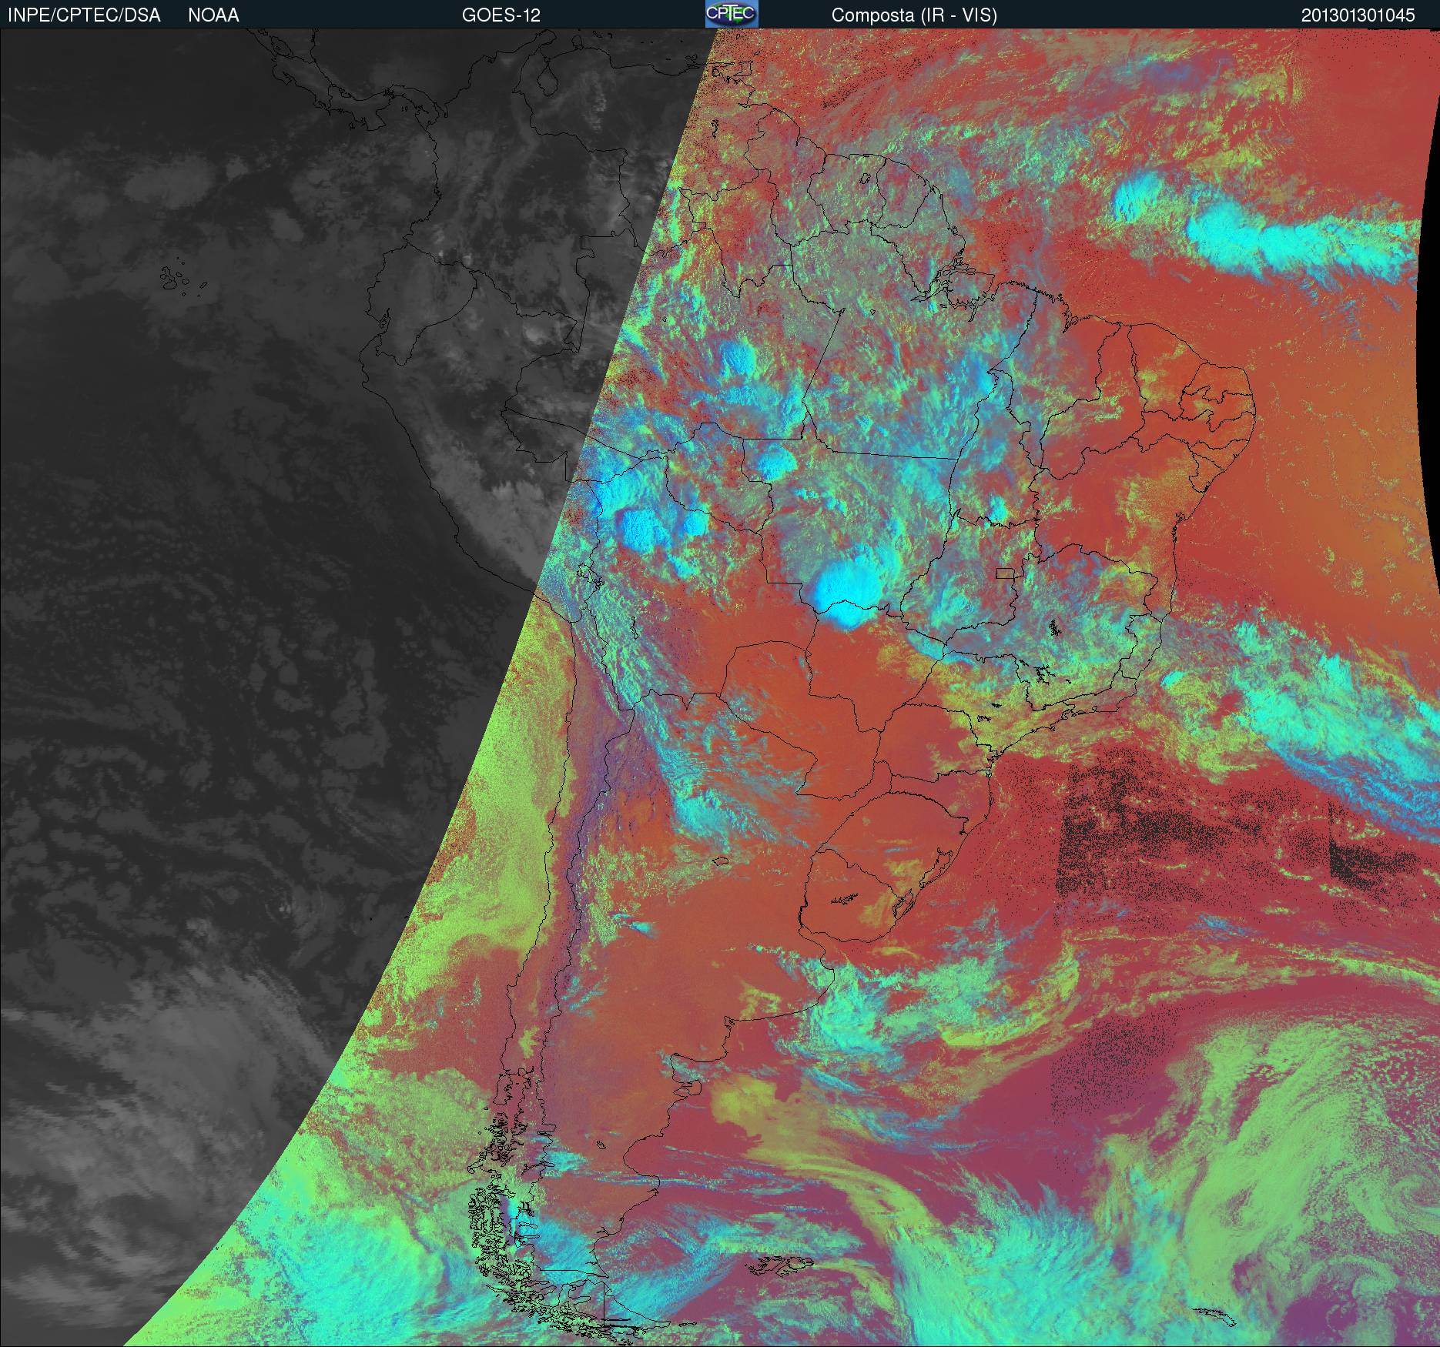Viewport: 1440px width, 1347px height.
Task: Click the CPTEC logo in the header
Action: point(732,14)
